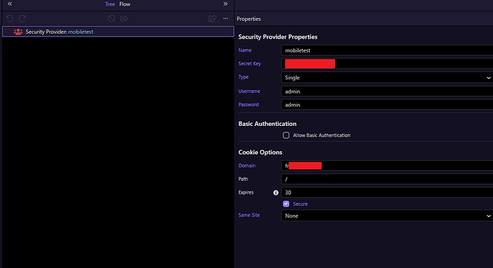Screen dimensions: 493x268
Task: Uncheck the Secure cookie checkbox
Action: (286, 204)
